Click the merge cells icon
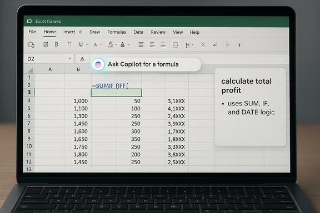 click(176, 44)
